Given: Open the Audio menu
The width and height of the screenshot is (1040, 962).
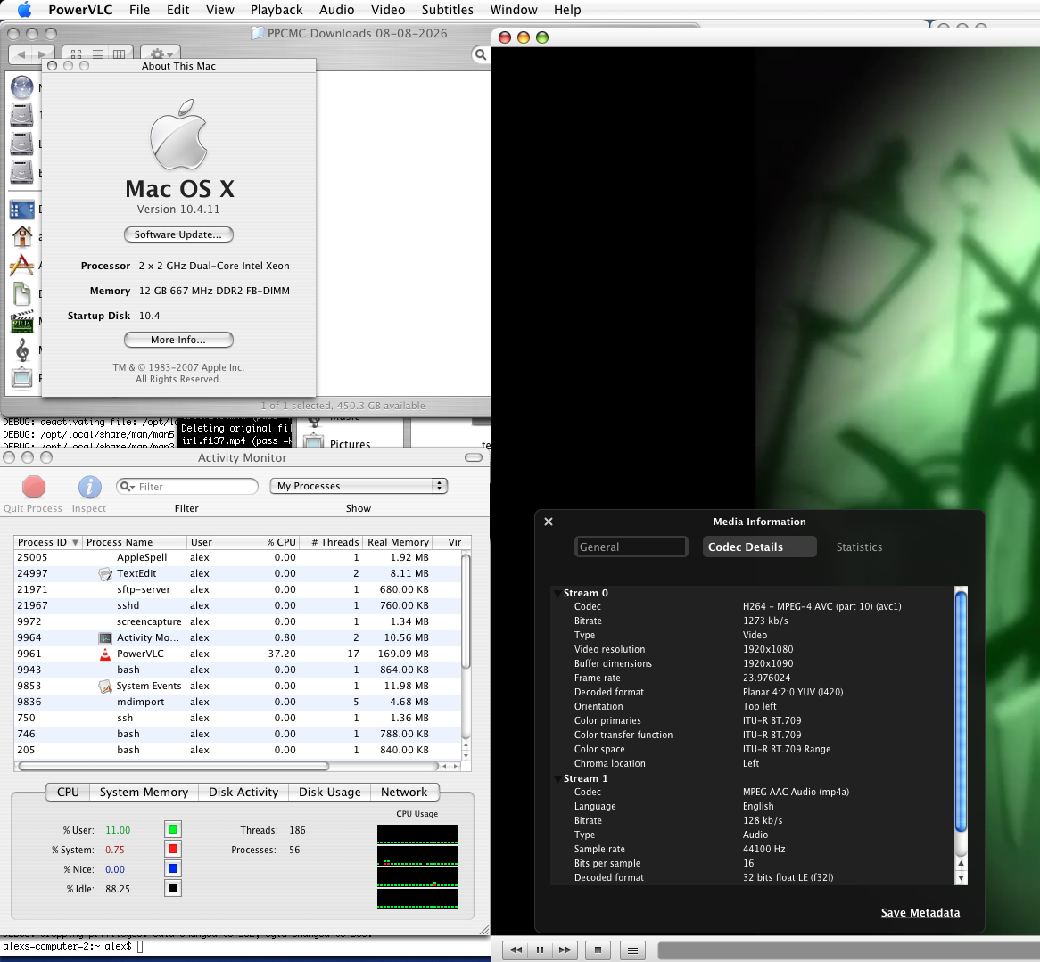Looking at the screenshot, I should click(x=336, y=10).
